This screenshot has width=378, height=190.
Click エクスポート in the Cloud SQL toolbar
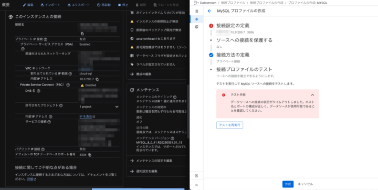(x=78, y=5)
